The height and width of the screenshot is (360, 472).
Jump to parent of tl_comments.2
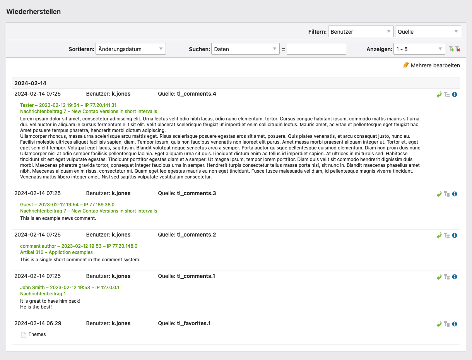point(447,235)
